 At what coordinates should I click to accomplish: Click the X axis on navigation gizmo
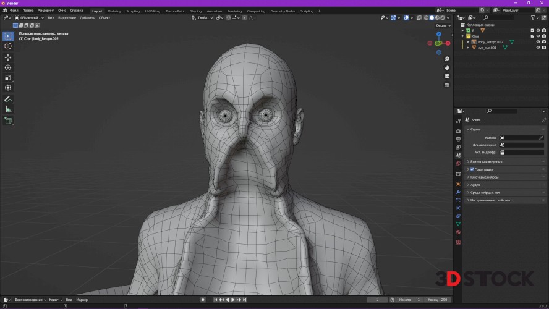pos(448,43)
